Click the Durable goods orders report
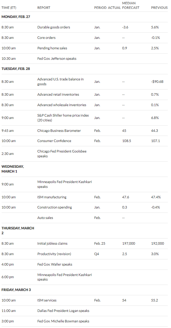171x328 pixels. [54, 27]
